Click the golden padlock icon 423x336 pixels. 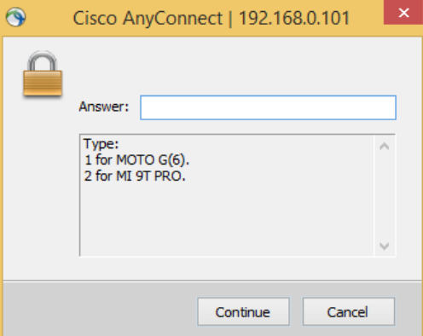(43, 74)
